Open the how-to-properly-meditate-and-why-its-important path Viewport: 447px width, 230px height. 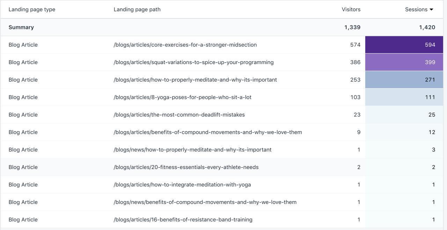pyautogui.click(x=195, y=79)
